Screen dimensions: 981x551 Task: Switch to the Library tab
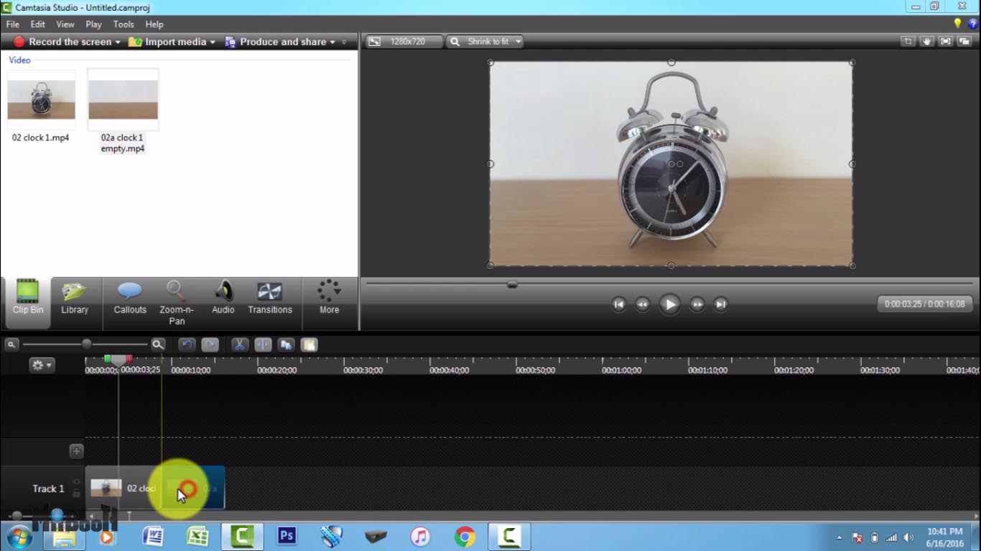tap(75, 300)
